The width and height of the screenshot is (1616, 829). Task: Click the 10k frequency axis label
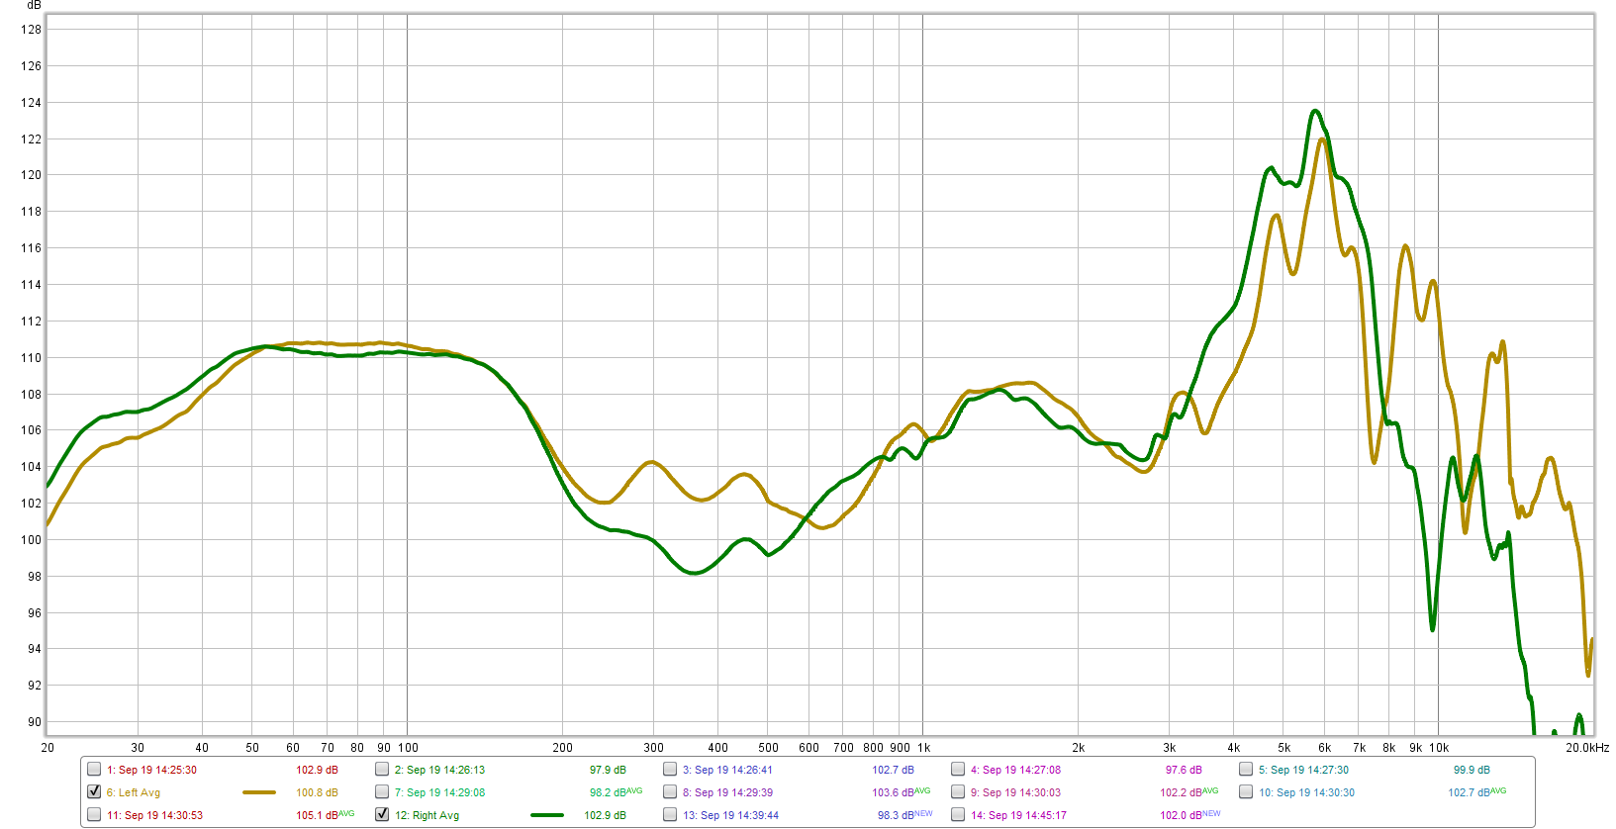click(x=1439, y=748)
